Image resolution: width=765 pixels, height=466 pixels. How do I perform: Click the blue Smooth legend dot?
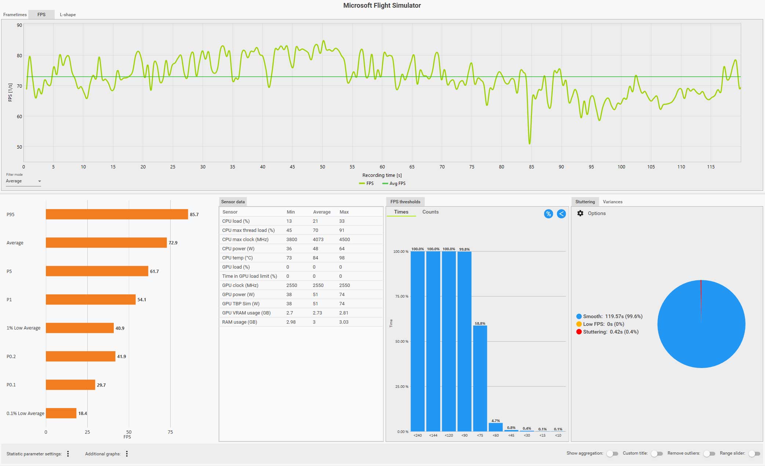tap(579, 316)
